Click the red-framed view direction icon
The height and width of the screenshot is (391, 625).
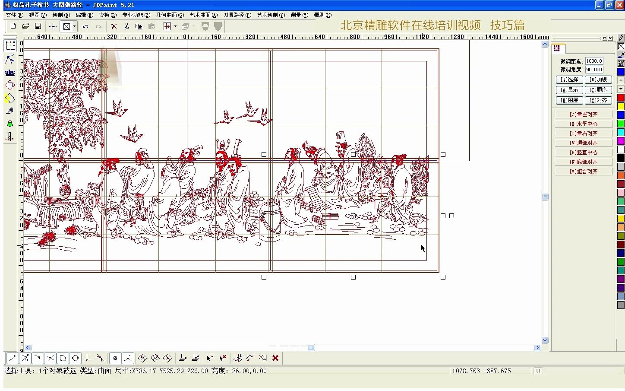(167, 26)
